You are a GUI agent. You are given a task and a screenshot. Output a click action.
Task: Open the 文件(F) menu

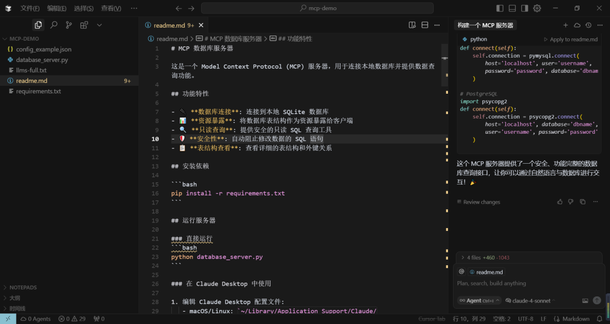pyautogui.click(x=30, y=8)
